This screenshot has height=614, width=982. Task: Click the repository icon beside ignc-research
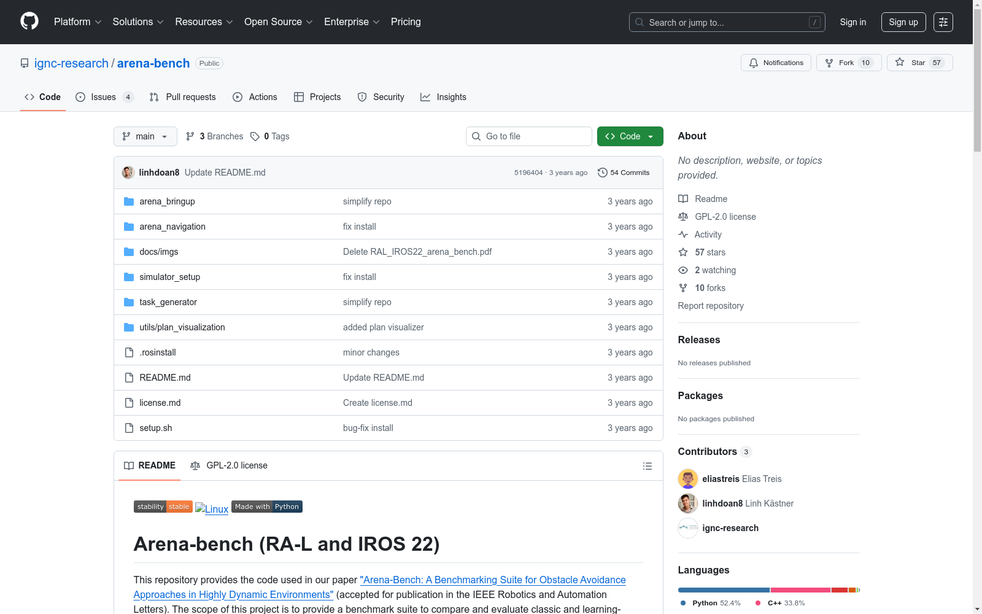tap(25, 63)
